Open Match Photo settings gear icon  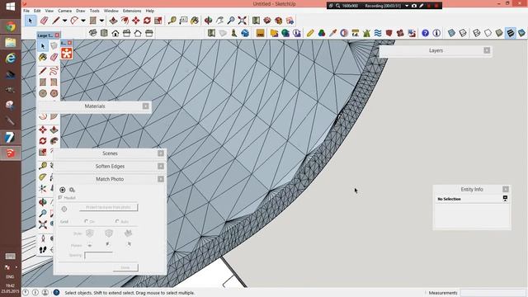tap(72, 190)
